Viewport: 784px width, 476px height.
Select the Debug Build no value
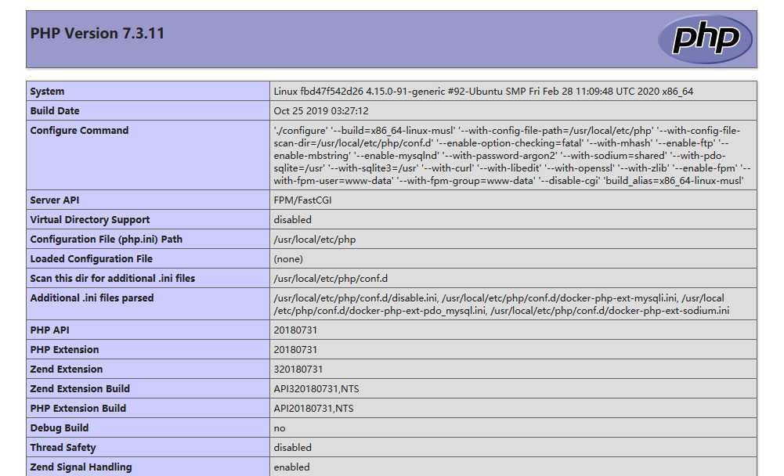point(280,428)
